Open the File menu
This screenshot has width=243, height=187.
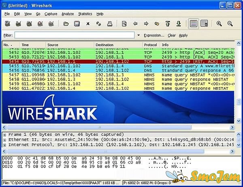pos(7,14)
